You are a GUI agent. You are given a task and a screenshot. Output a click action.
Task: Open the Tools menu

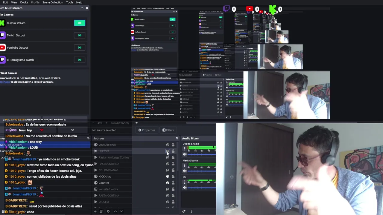(x=69, y=2)
